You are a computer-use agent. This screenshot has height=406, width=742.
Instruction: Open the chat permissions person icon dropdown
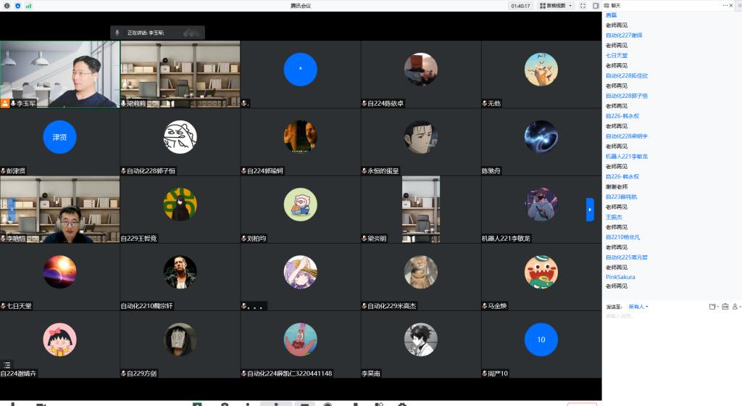pyautogui.click(x=735, y=307)
